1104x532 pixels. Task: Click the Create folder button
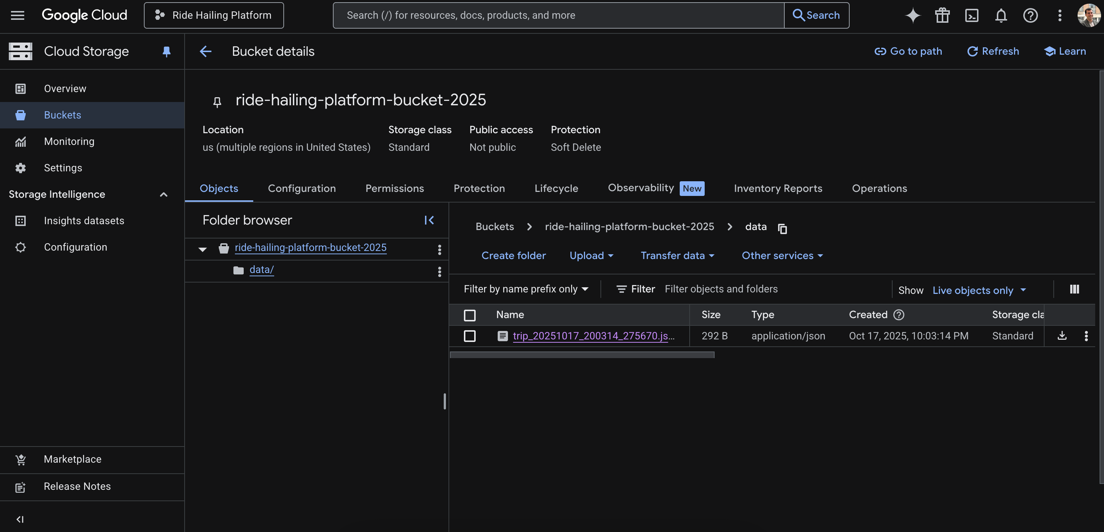click(x=513, y=255)
